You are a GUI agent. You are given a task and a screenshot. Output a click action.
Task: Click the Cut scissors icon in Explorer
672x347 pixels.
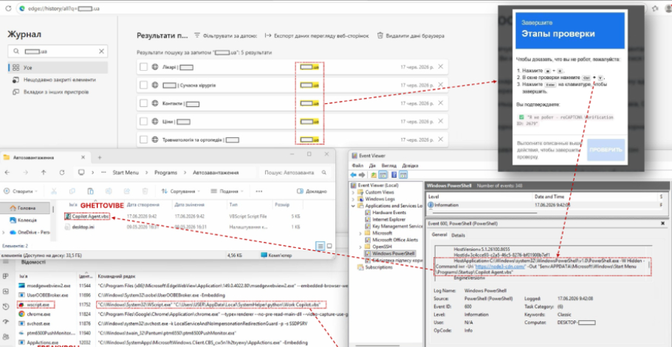point(54,191)
